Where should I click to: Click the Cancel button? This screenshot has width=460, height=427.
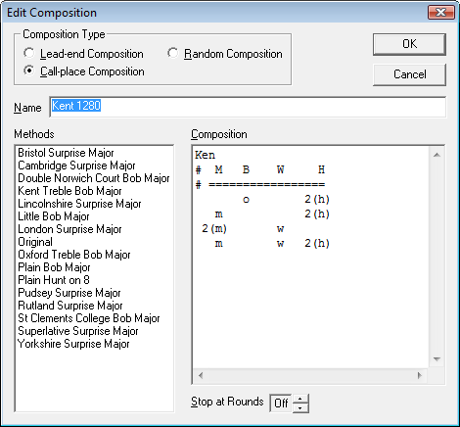[409, 74]
